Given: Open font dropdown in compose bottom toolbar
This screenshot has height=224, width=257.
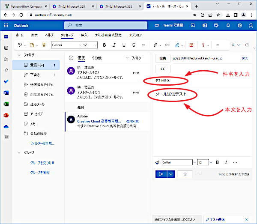Looking at the screenshot, I should [x=194, y=162].
